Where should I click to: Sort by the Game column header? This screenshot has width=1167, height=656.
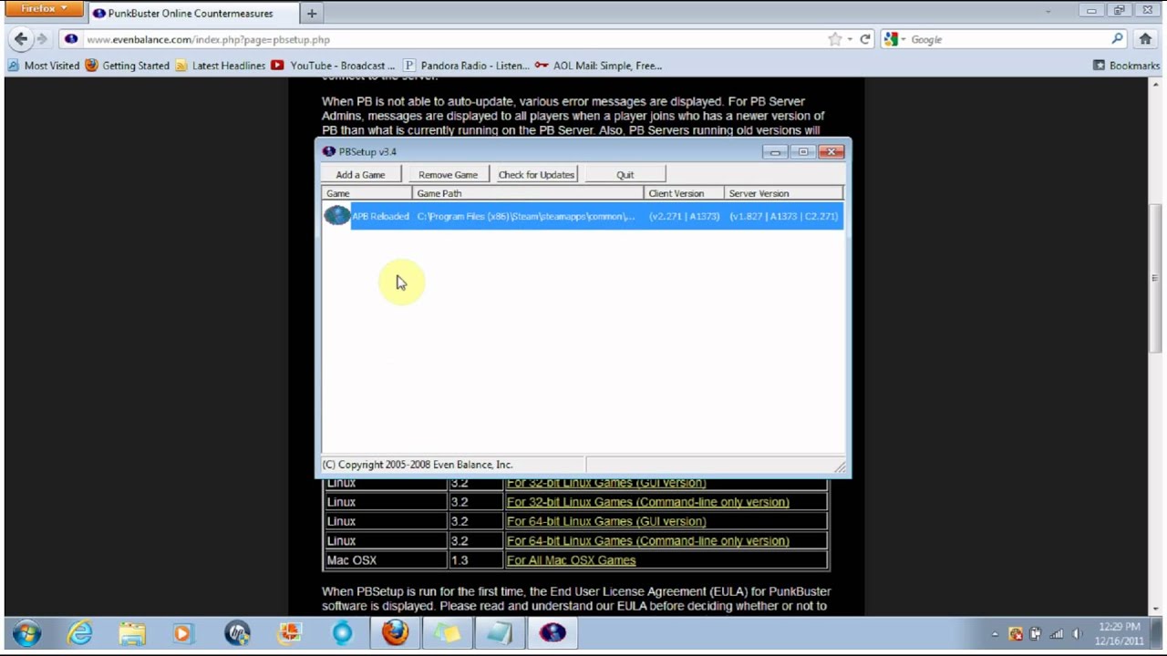pyautogui.click(x=367, y=193)
